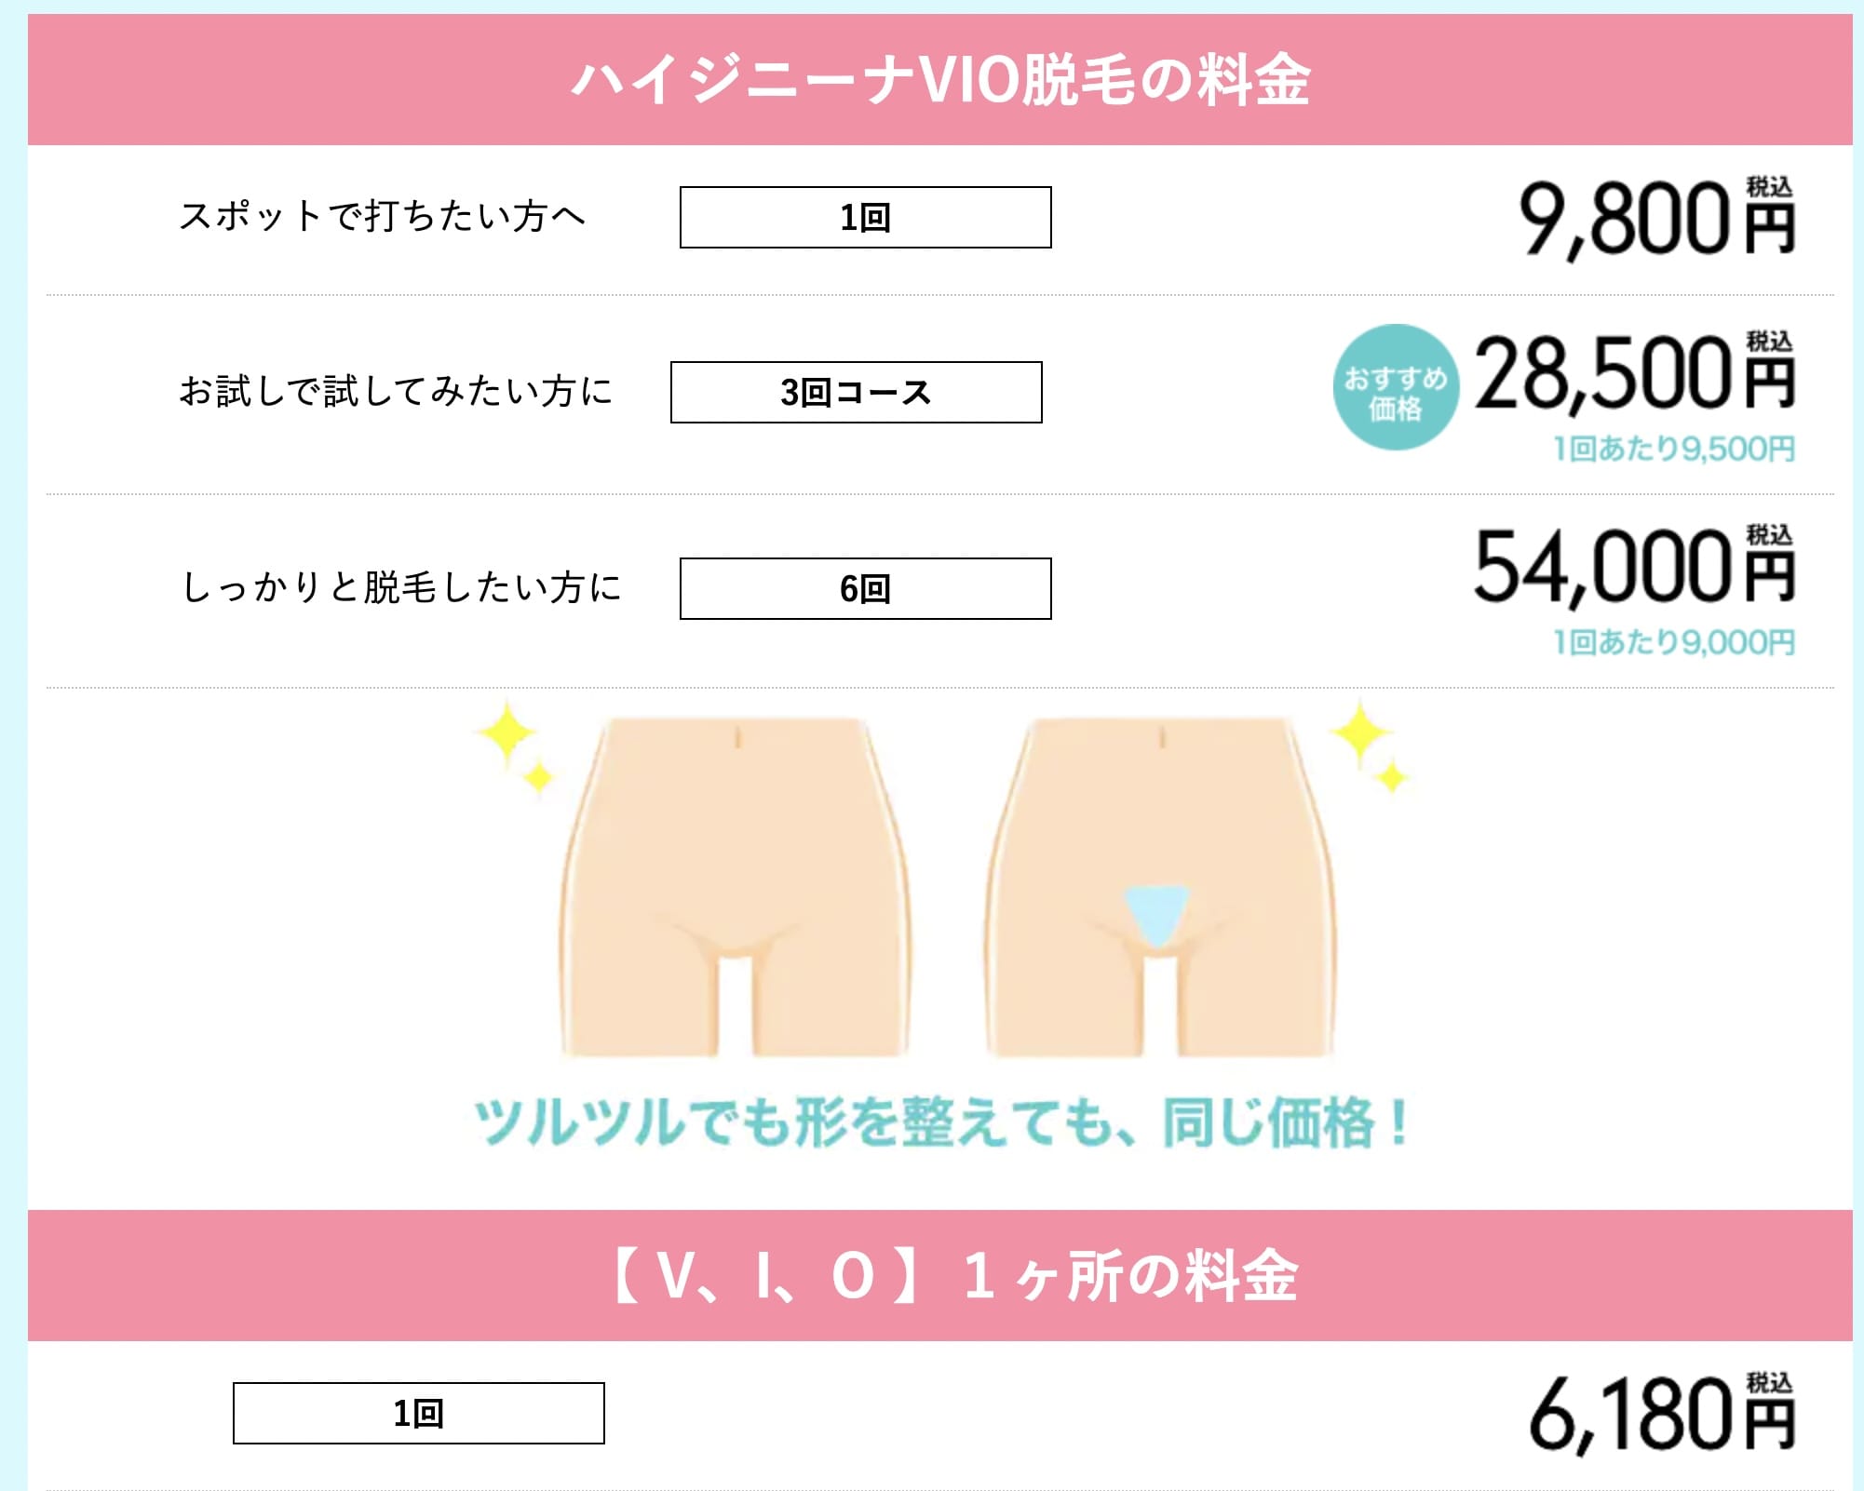Image resolution: width=1864 pixels, height=1491 pixels.
Task: Click the 28,500円 price
Action: [x=1633, y=375]
